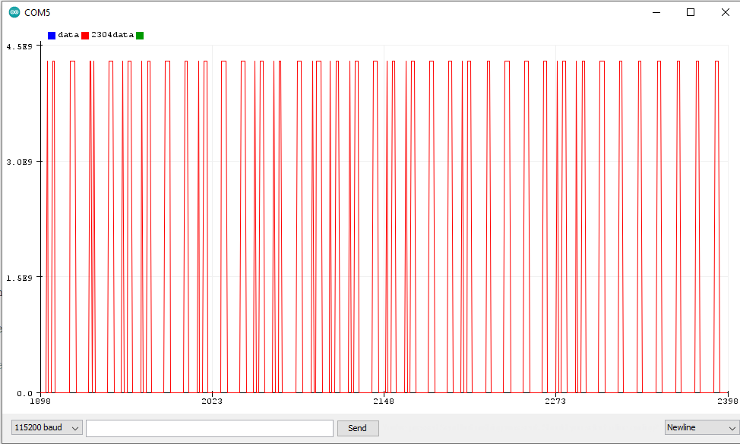Image resolution: width=740 pixels, height=444 pixels.
Task: Click the red legend square
Action: click(85, 35)
